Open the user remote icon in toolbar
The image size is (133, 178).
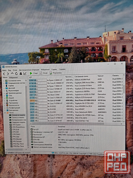(21, 73)
